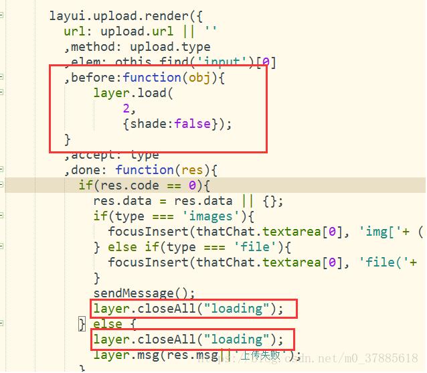Fold the if(type === 'images') block

click(x=2, y=216)
